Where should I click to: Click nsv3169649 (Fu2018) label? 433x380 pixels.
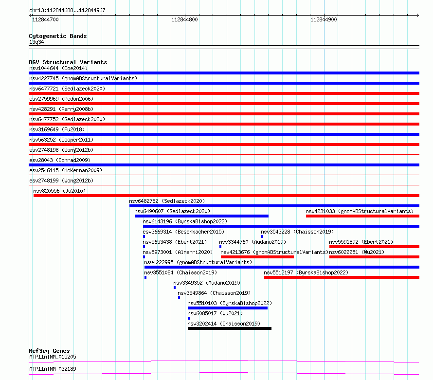pyautogui.click(x=57, y=129)
